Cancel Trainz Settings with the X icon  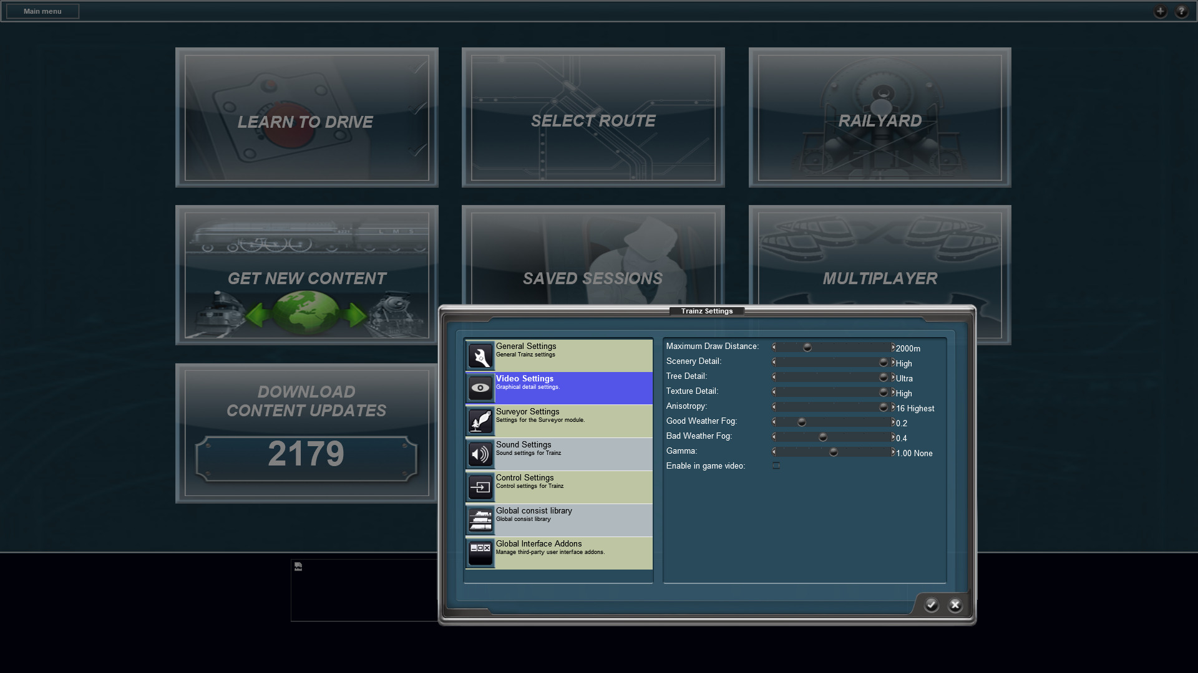tap(955, 605)
